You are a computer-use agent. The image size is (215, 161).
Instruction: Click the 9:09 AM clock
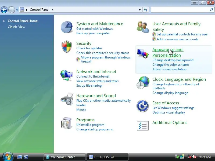tap(205, 157)
